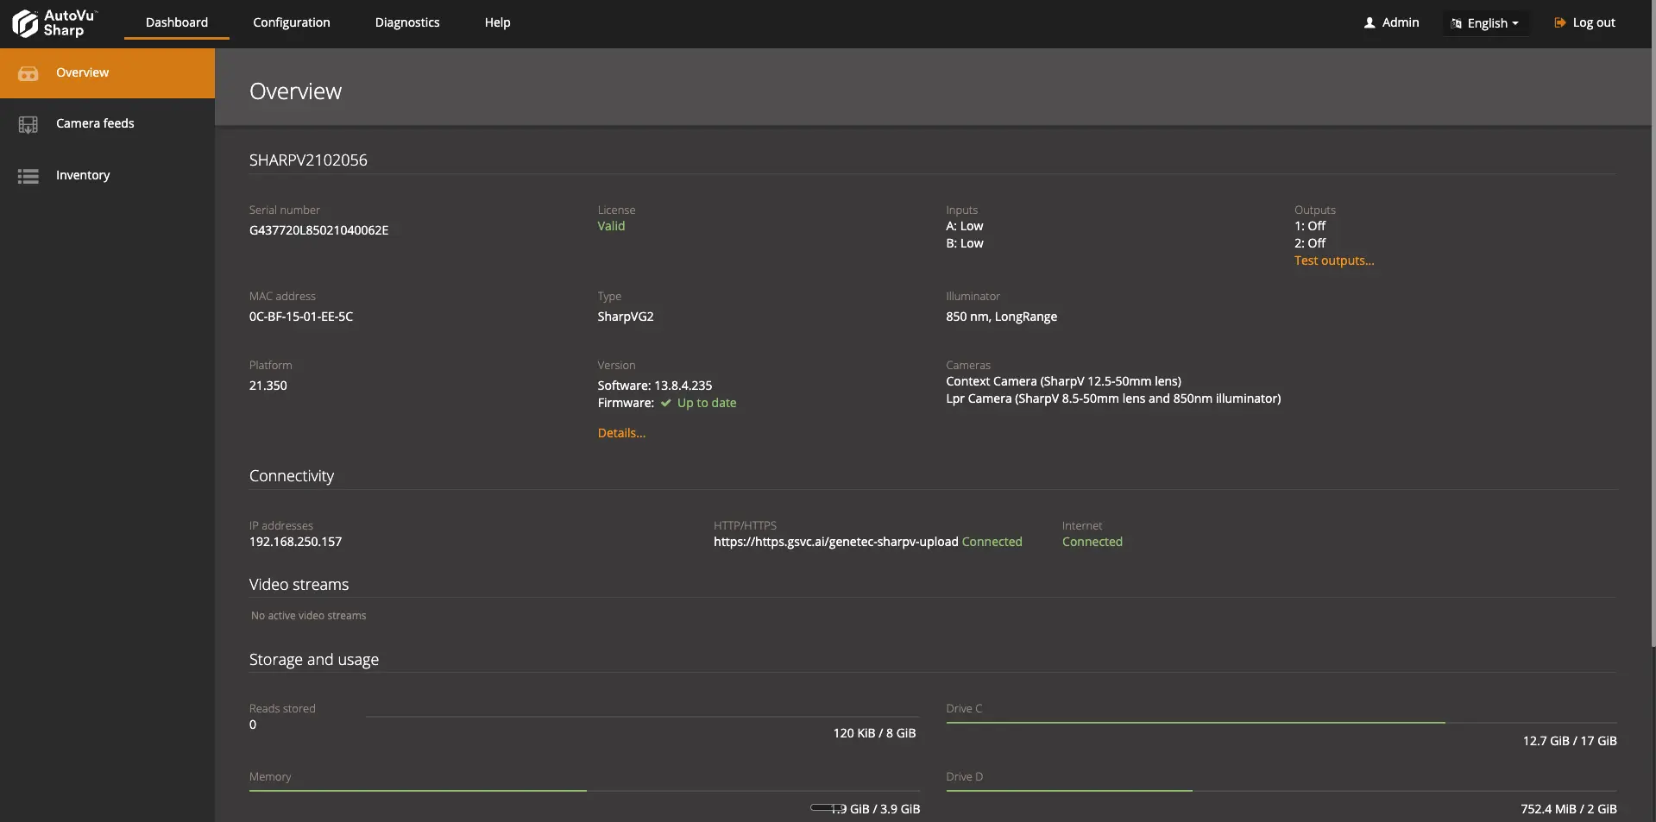1656x822 pixels.
Task: Click the Internet Connected status
Action: coord(1092,542)
